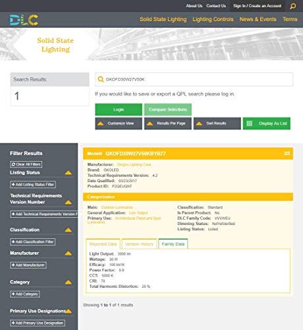303x330 pixels.
Task: Click the Clear All Filters refresh icon
Action: tap(13, 164)
